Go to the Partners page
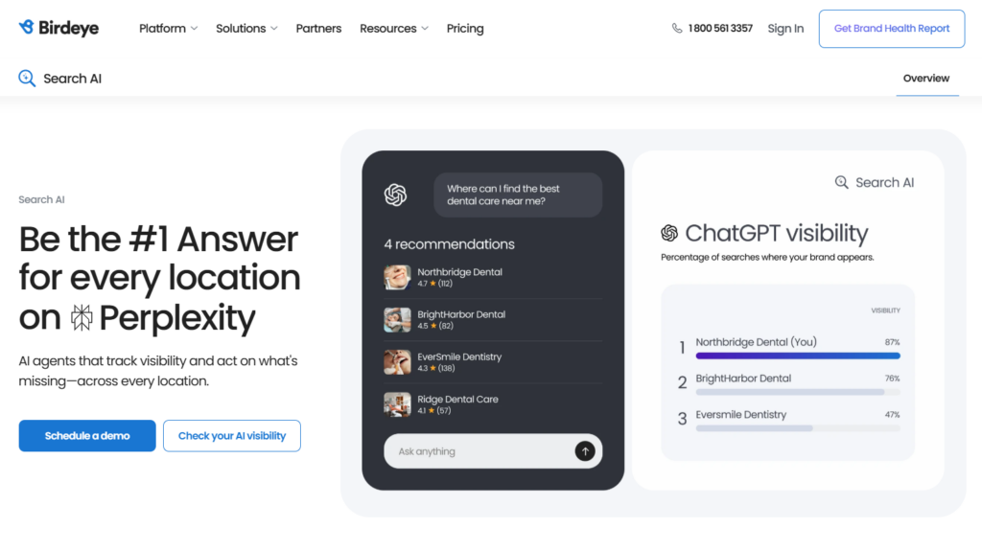The image size is (982, 551). point(318,29)
